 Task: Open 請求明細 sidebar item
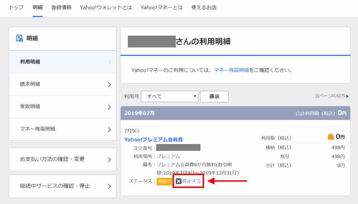click(x=63, y=85)
